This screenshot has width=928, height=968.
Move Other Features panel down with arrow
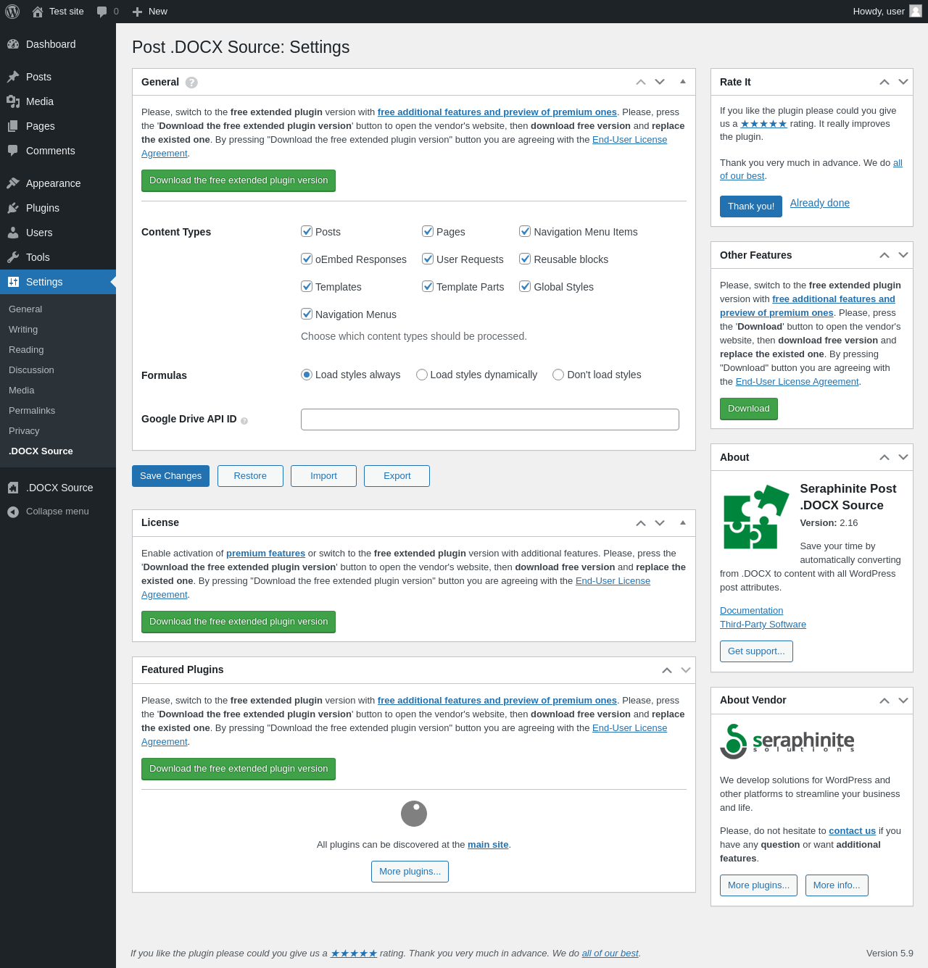point(903,255)
